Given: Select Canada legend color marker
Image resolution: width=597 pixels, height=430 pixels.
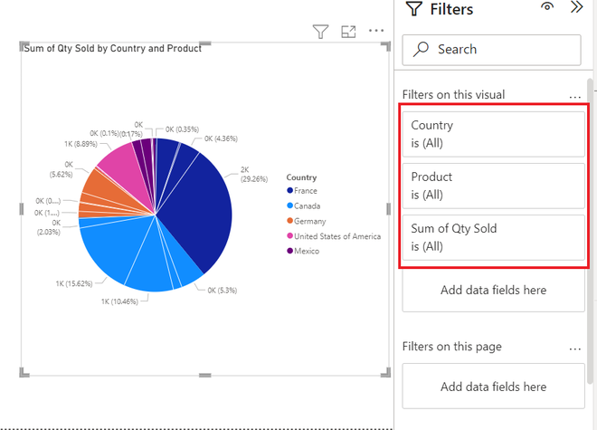Looking at the screenshot, I should coord(289,206).
